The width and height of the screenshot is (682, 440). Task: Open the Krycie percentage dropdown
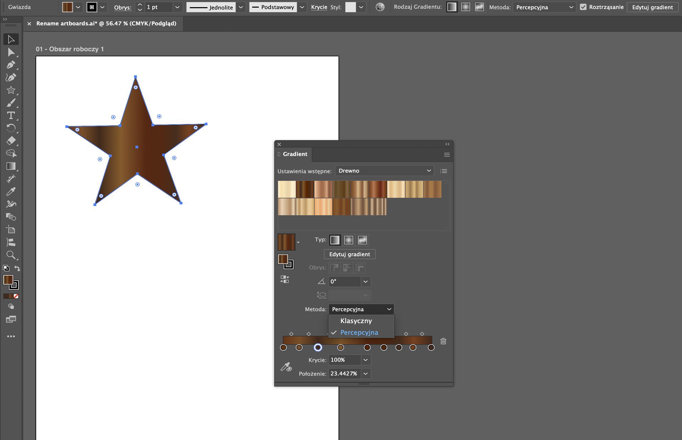point(365,360)
